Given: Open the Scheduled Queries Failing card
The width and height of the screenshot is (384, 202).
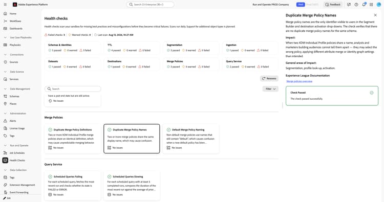Looking at the screenshot, I should pos(73,186).
